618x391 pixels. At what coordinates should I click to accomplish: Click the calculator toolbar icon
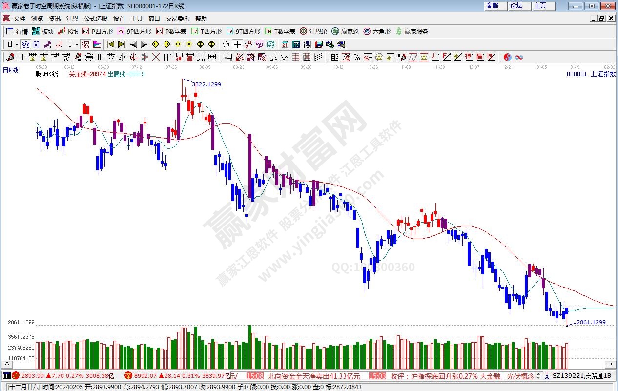(296, 44)
